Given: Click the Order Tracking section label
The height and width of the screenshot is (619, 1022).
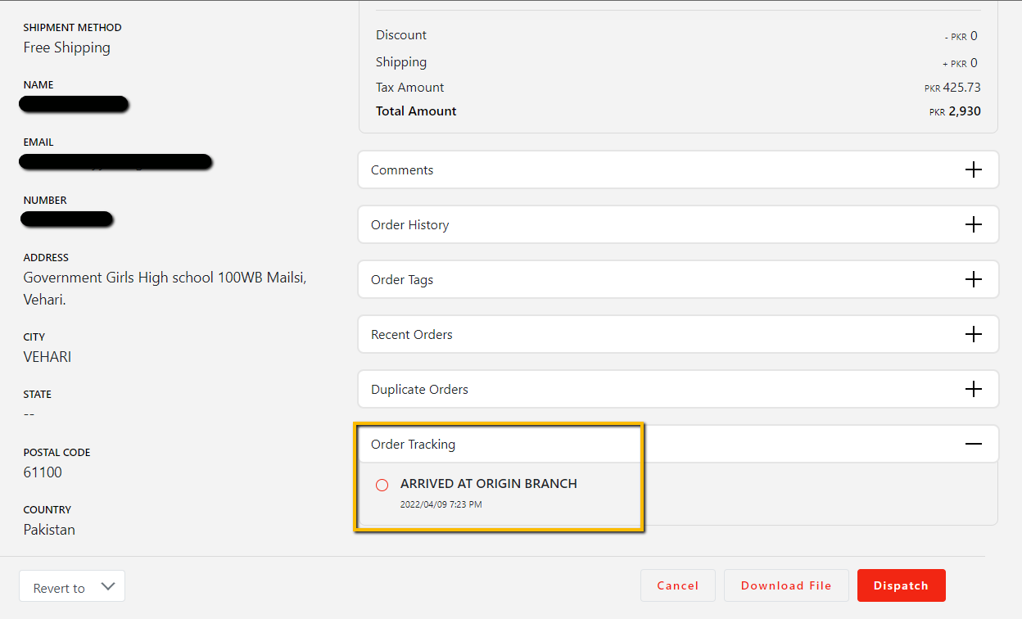Looking at the screenshot, I should click(x=413, y=445).
